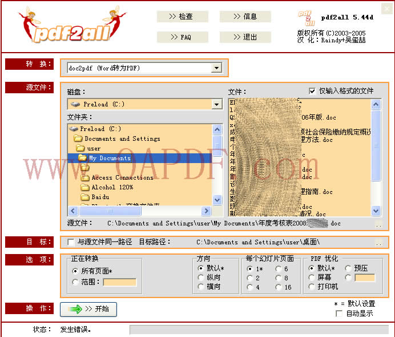Select 屏幕 PDF optimization
The width and height of the screenshot is (395, 337).
coord(312,277)
